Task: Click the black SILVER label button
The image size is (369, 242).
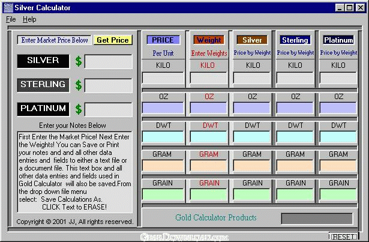Action: [43, 61]
